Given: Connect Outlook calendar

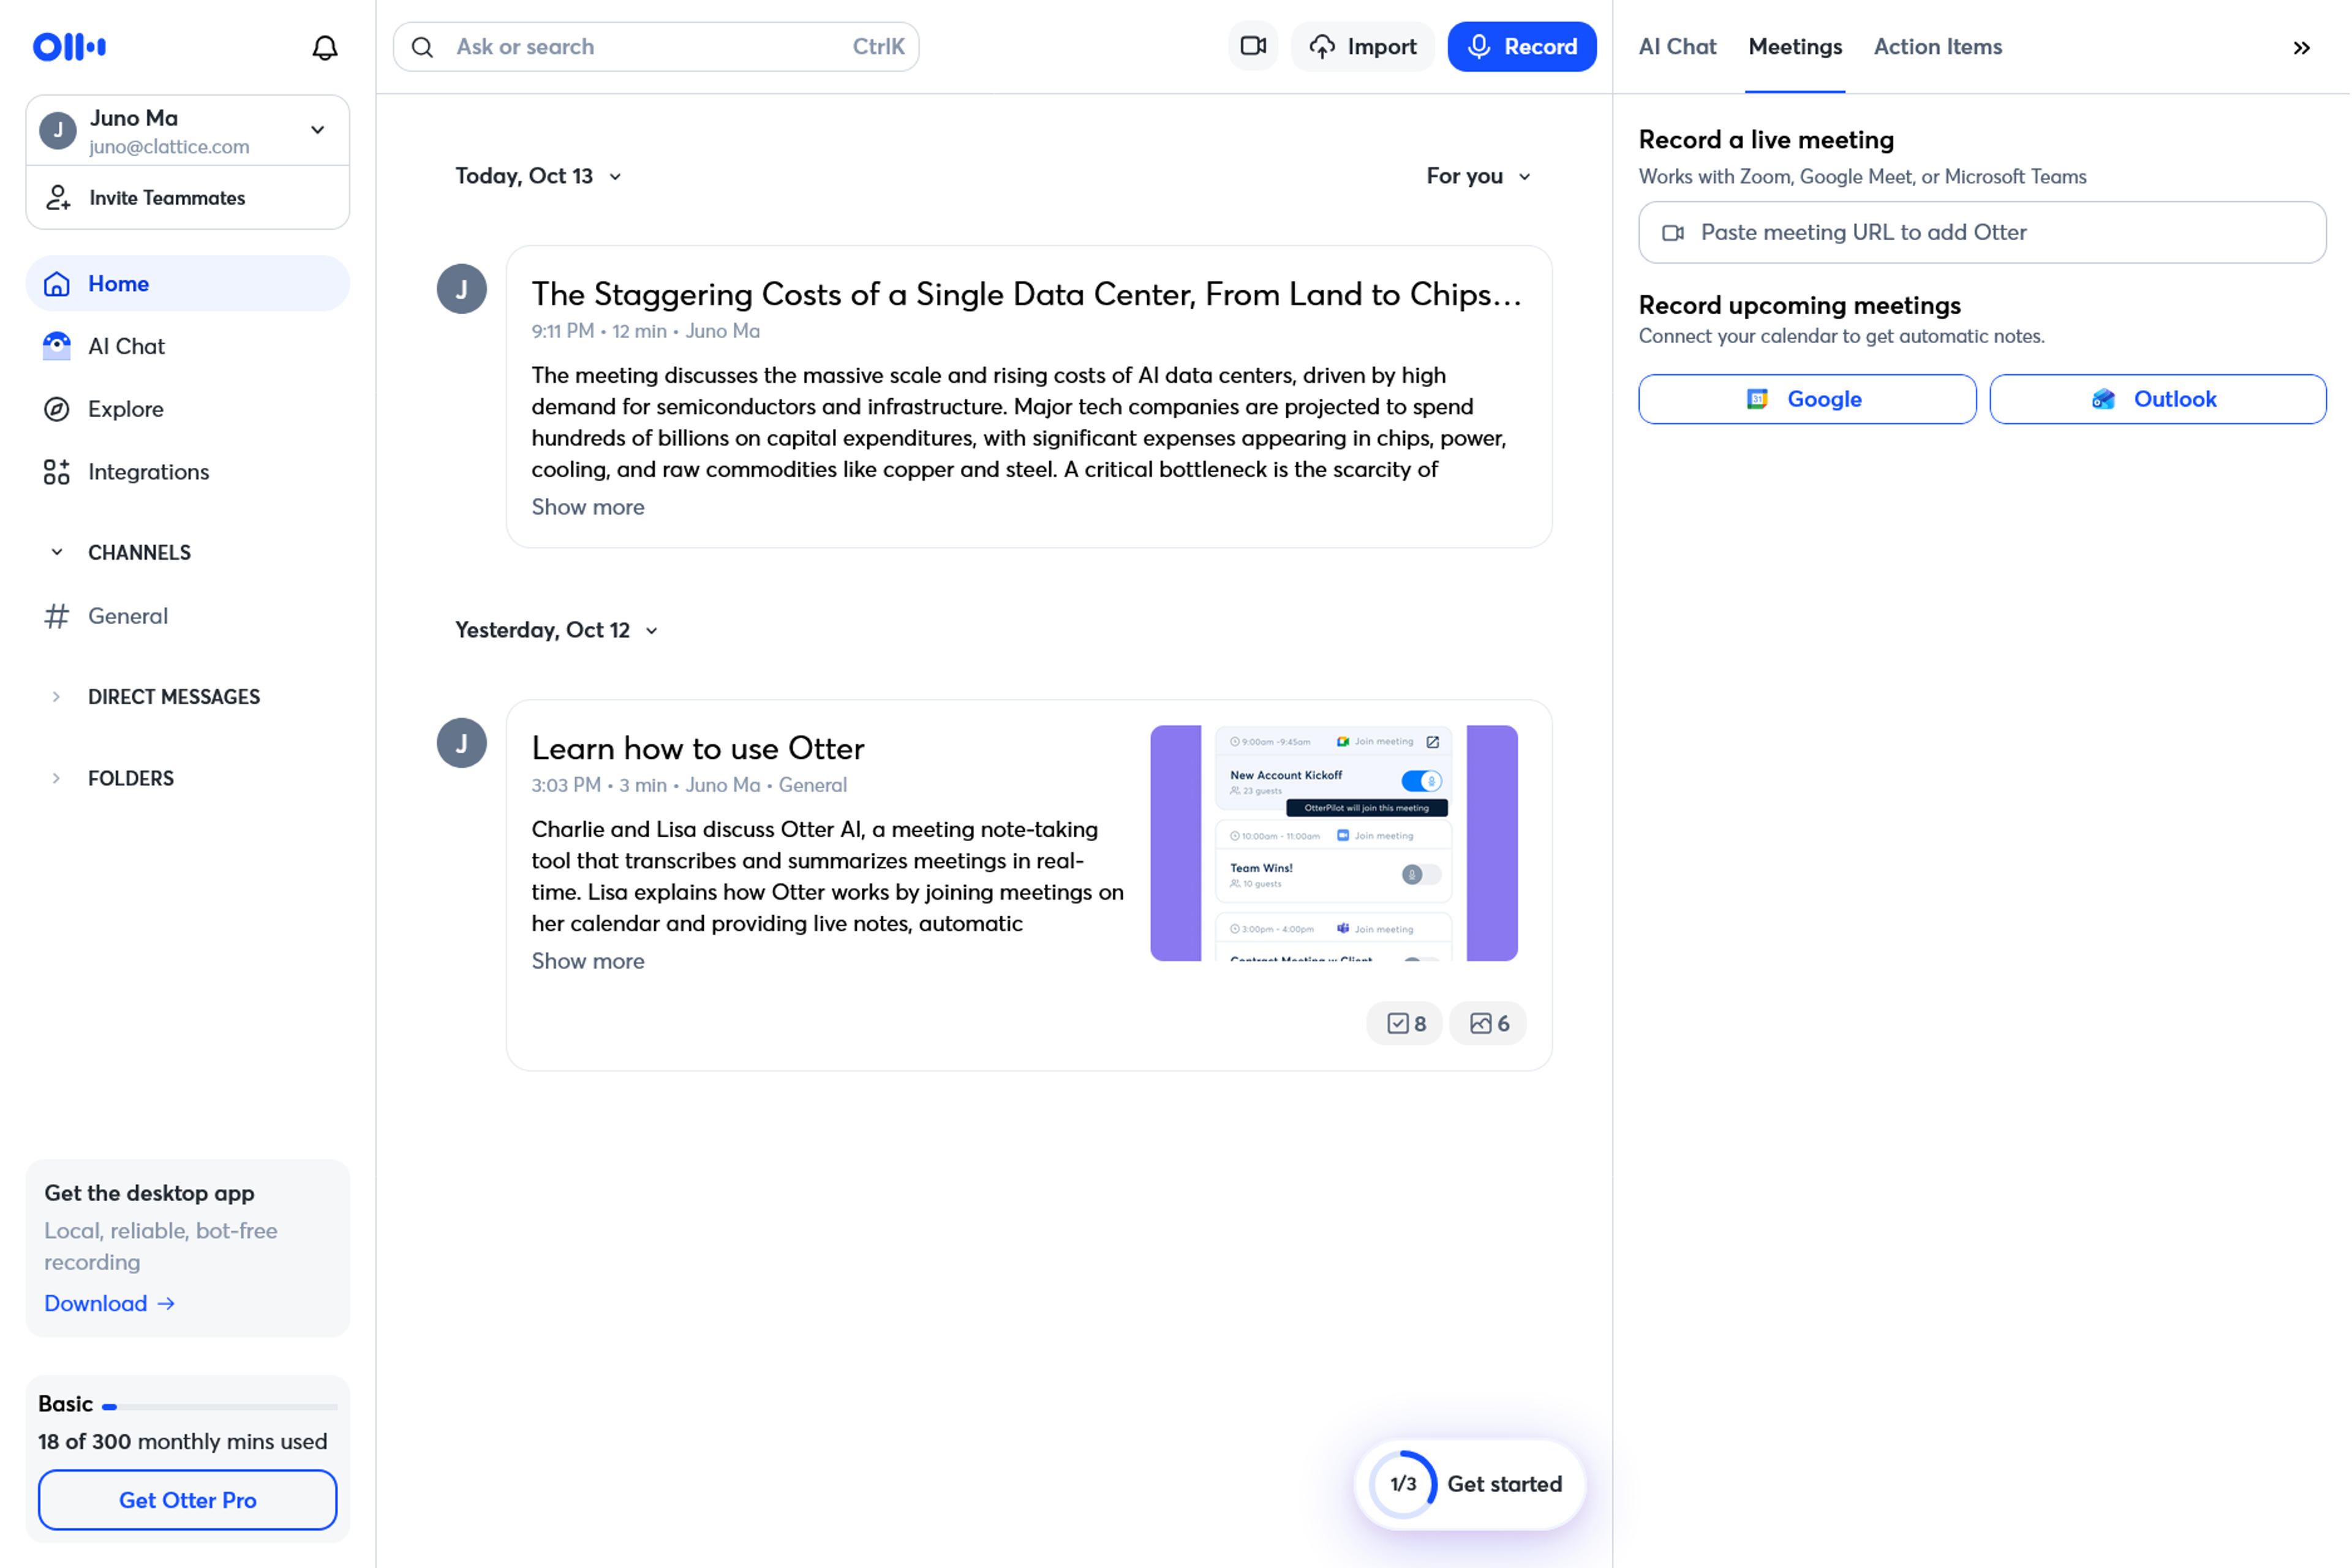Looking at the screenshot, I should tap(2158, 399).
